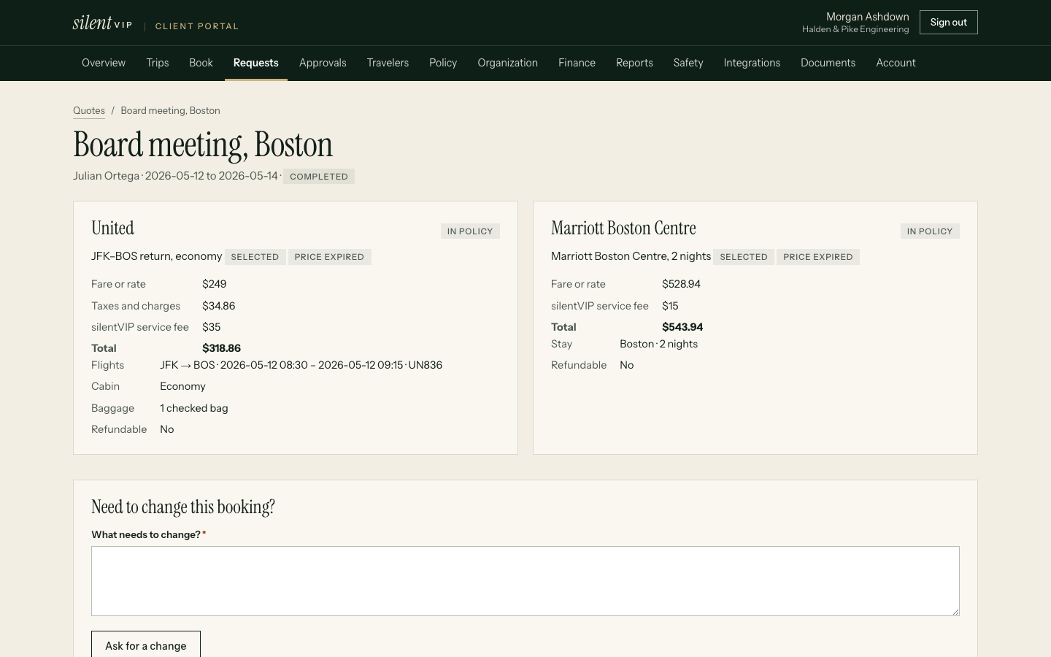The width and height of the screenshot is (1051, 657).
Task: Click the CLIENT PORTAL header label
Action: (197, 26)
